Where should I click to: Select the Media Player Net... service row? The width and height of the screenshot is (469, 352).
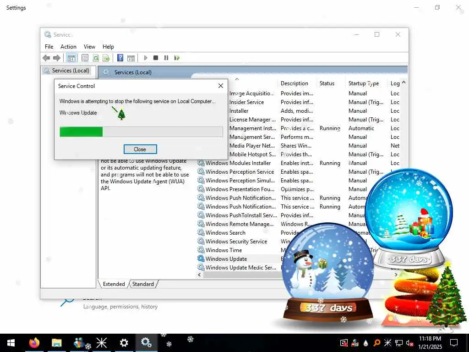[x=314, y=146]
